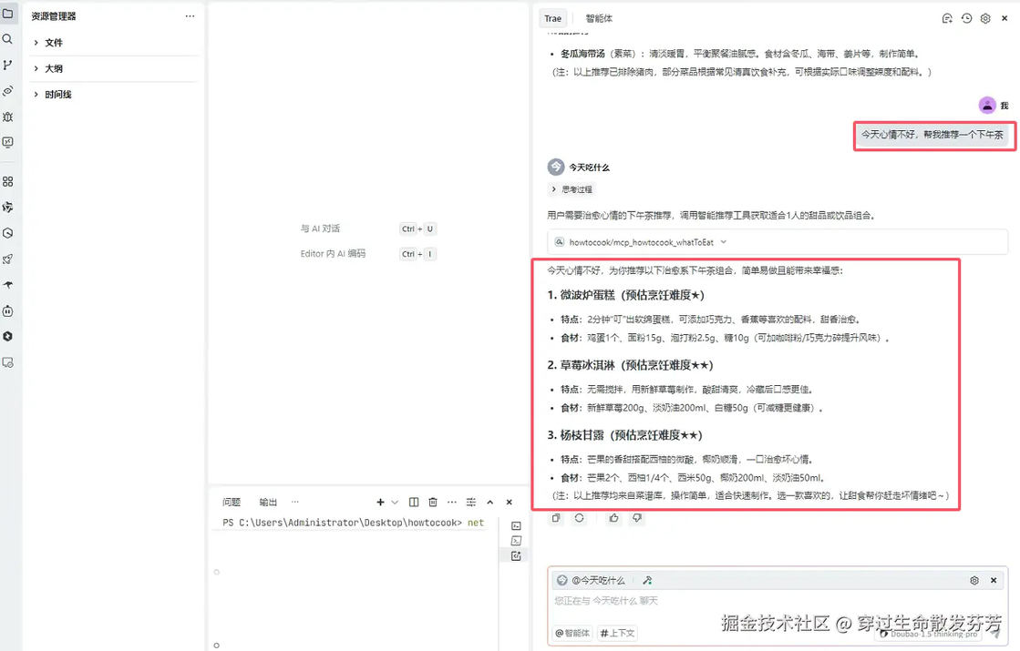Image resolution: width=1020 pixels, height=651 pixels.
Task: Click the #上下文 button
Action: point(617,633)
